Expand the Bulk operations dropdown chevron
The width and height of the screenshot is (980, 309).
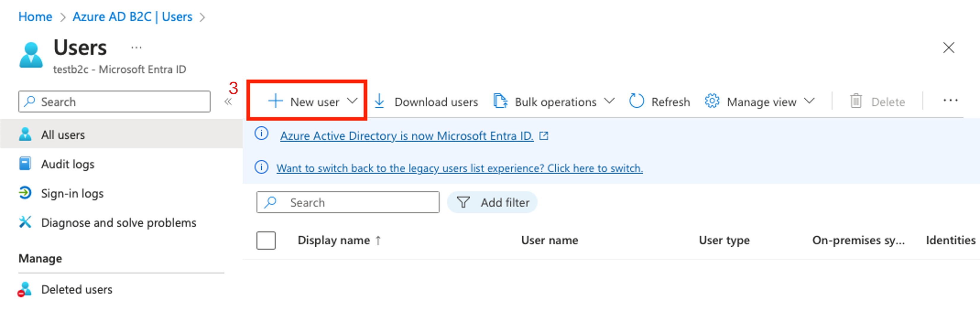(x=609, y=101)
